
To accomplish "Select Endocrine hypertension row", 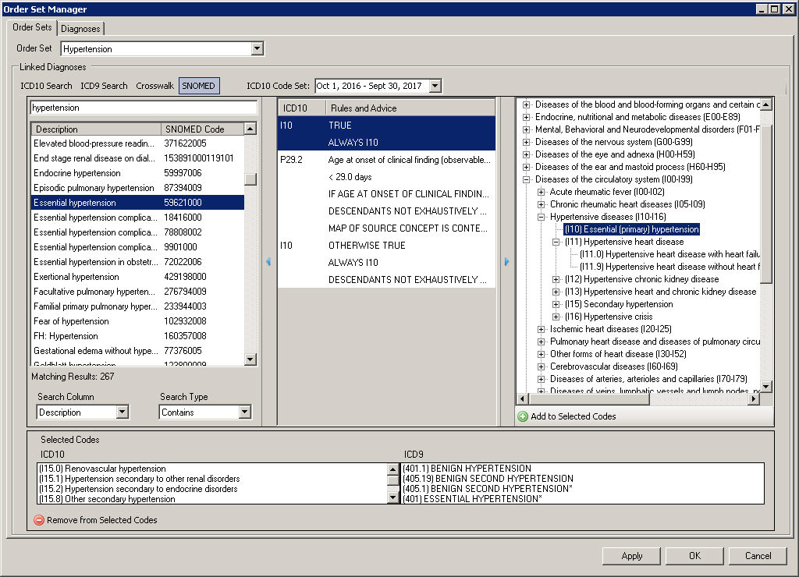I will click(137, 173).
